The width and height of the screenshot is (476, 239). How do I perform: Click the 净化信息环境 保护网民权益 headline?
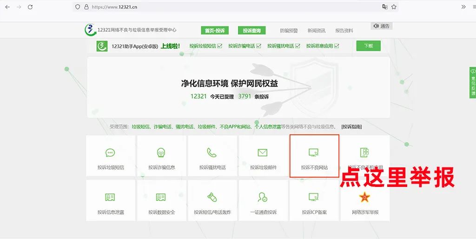point(230,84)
